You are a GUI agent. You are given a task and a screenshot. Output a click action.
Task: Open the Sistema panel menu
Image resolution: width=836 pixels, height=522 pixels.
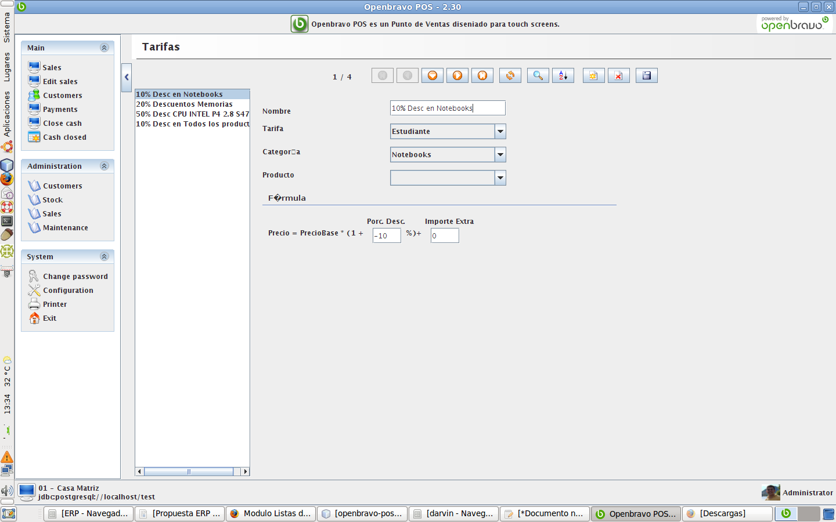point(7,27)
